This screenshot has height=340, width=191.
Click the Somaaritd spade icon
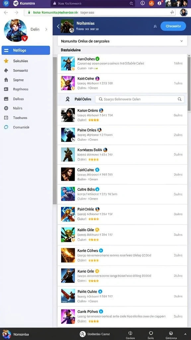[6, 70]
